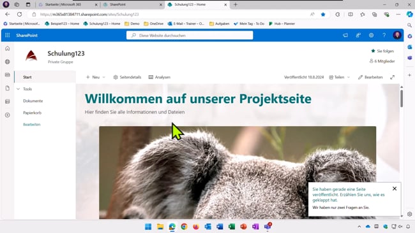Click the koala hero image

point(238,173)
